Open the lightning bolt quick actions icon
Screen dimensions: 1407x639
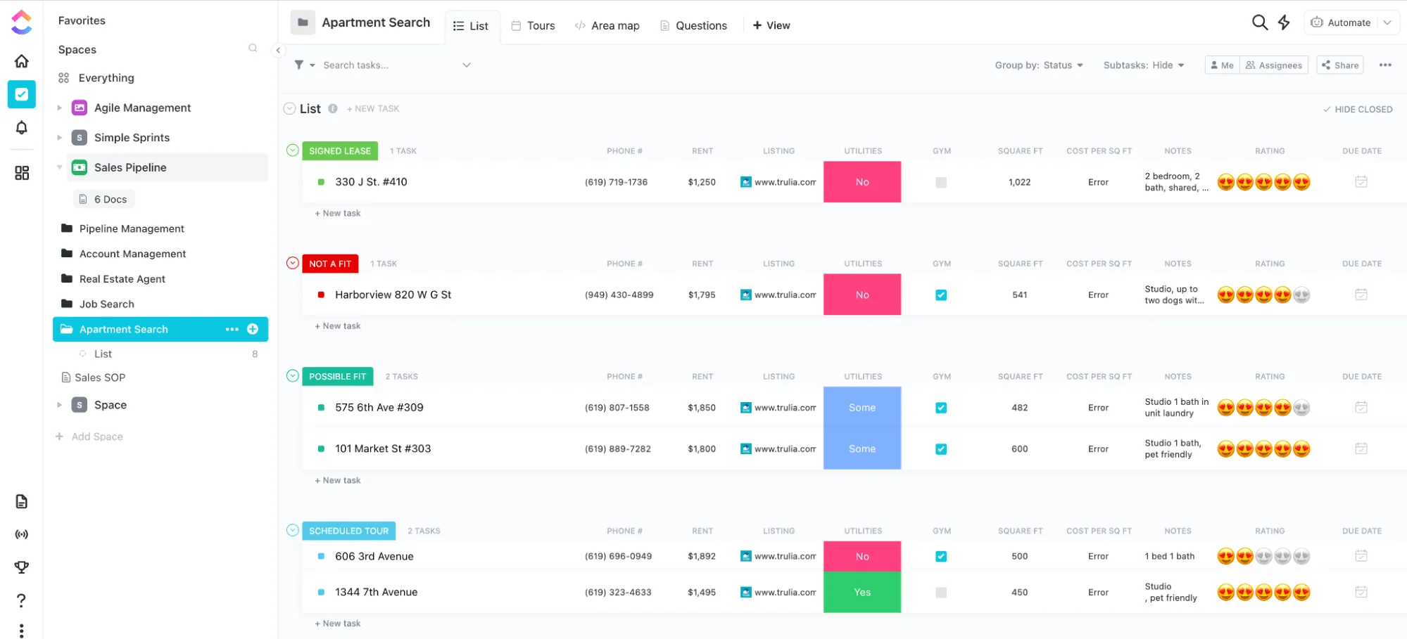(1284, 22)
